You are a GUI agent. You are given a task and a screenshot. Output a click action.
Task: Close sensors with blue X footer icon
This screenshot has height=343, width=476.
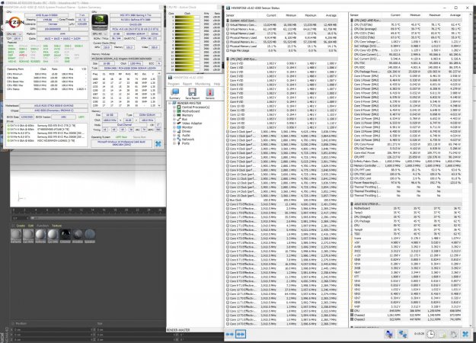[x=465, y=334]
